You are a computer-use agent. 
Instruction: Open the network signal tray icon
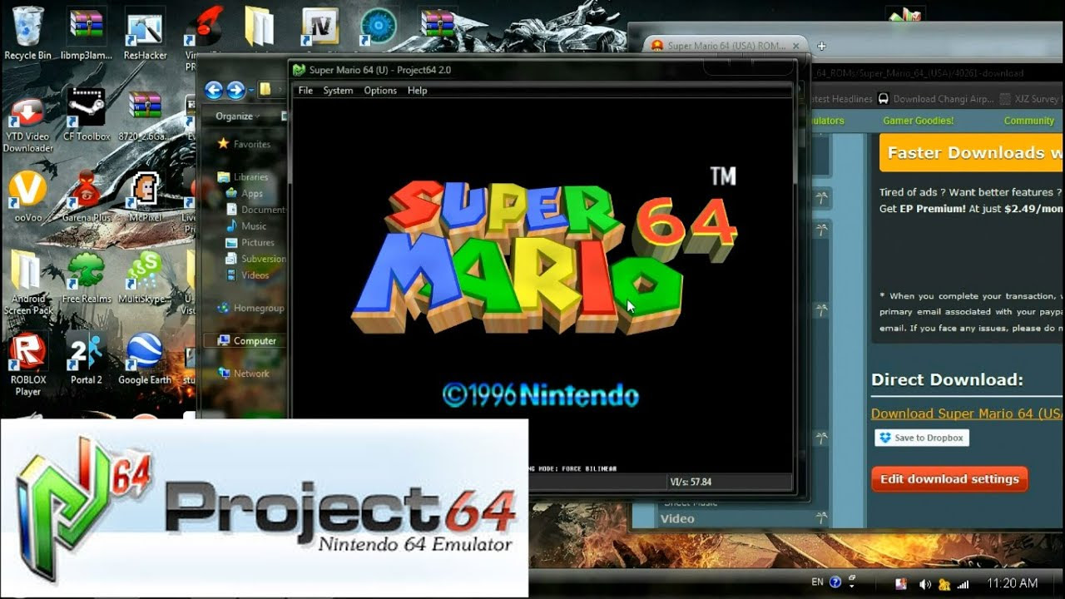coord(963,583)
